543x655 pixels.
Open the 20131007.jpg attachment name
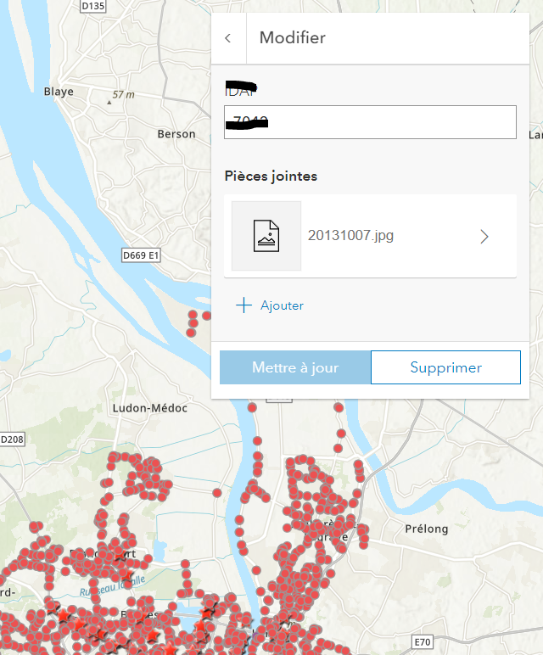click(350, 236)
